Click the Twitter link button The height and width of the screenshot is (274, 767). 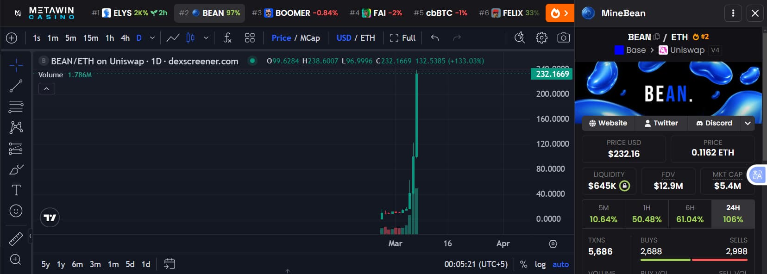(661, 123)
